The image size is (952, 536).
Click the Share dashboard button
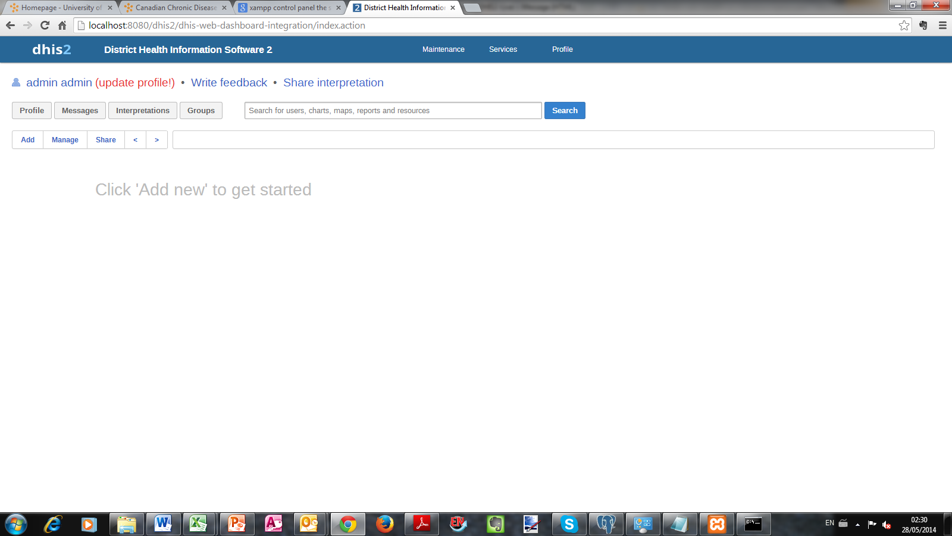(x=106, y=140)
